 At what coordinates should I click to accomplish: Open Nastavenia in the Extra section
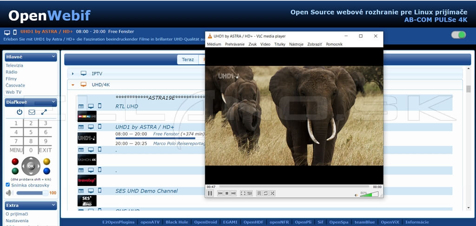(17, 220)
